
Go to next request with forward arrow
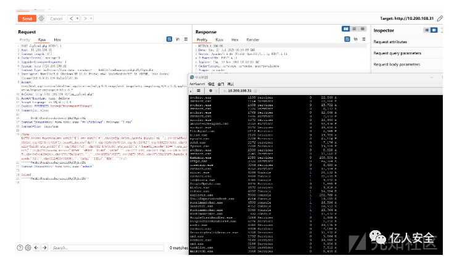click(85, 19)
